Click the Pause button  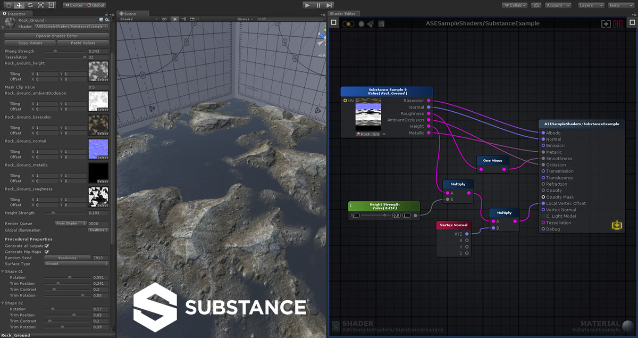click(318, 5)
